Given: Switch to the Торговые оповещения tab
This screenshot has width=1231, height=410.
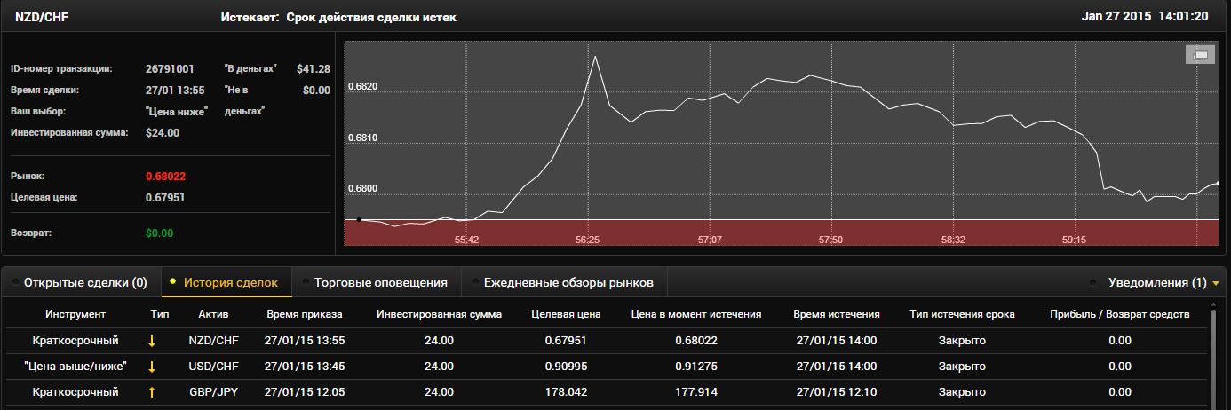Looking at the screenshot, I should click(381, 283).
